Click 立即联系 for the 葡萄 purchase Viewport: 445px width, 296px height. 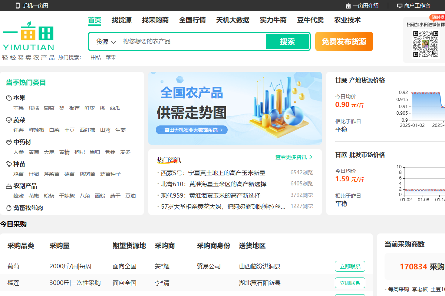[350, 266]
